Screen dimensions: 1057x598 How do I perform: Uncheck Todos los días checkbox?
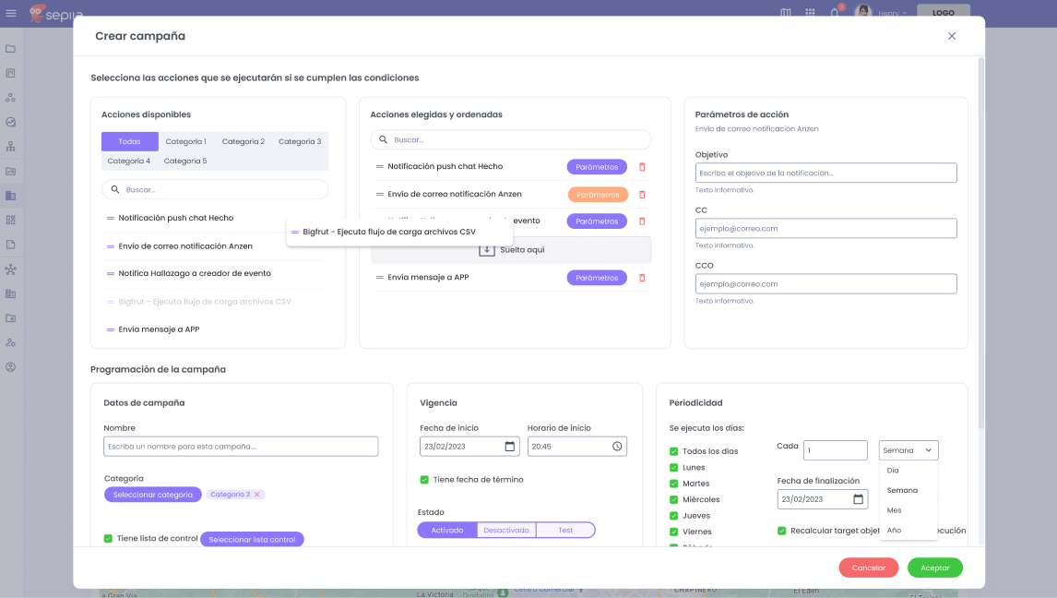coord(673,451)
